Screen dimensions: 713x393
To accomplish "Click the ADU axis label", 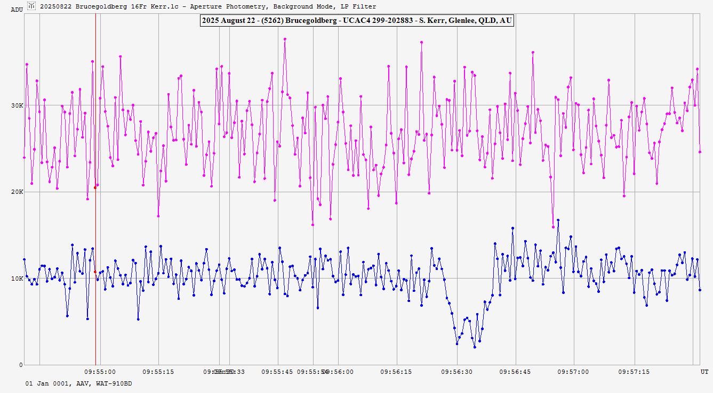I will click(x=17, y=10).
